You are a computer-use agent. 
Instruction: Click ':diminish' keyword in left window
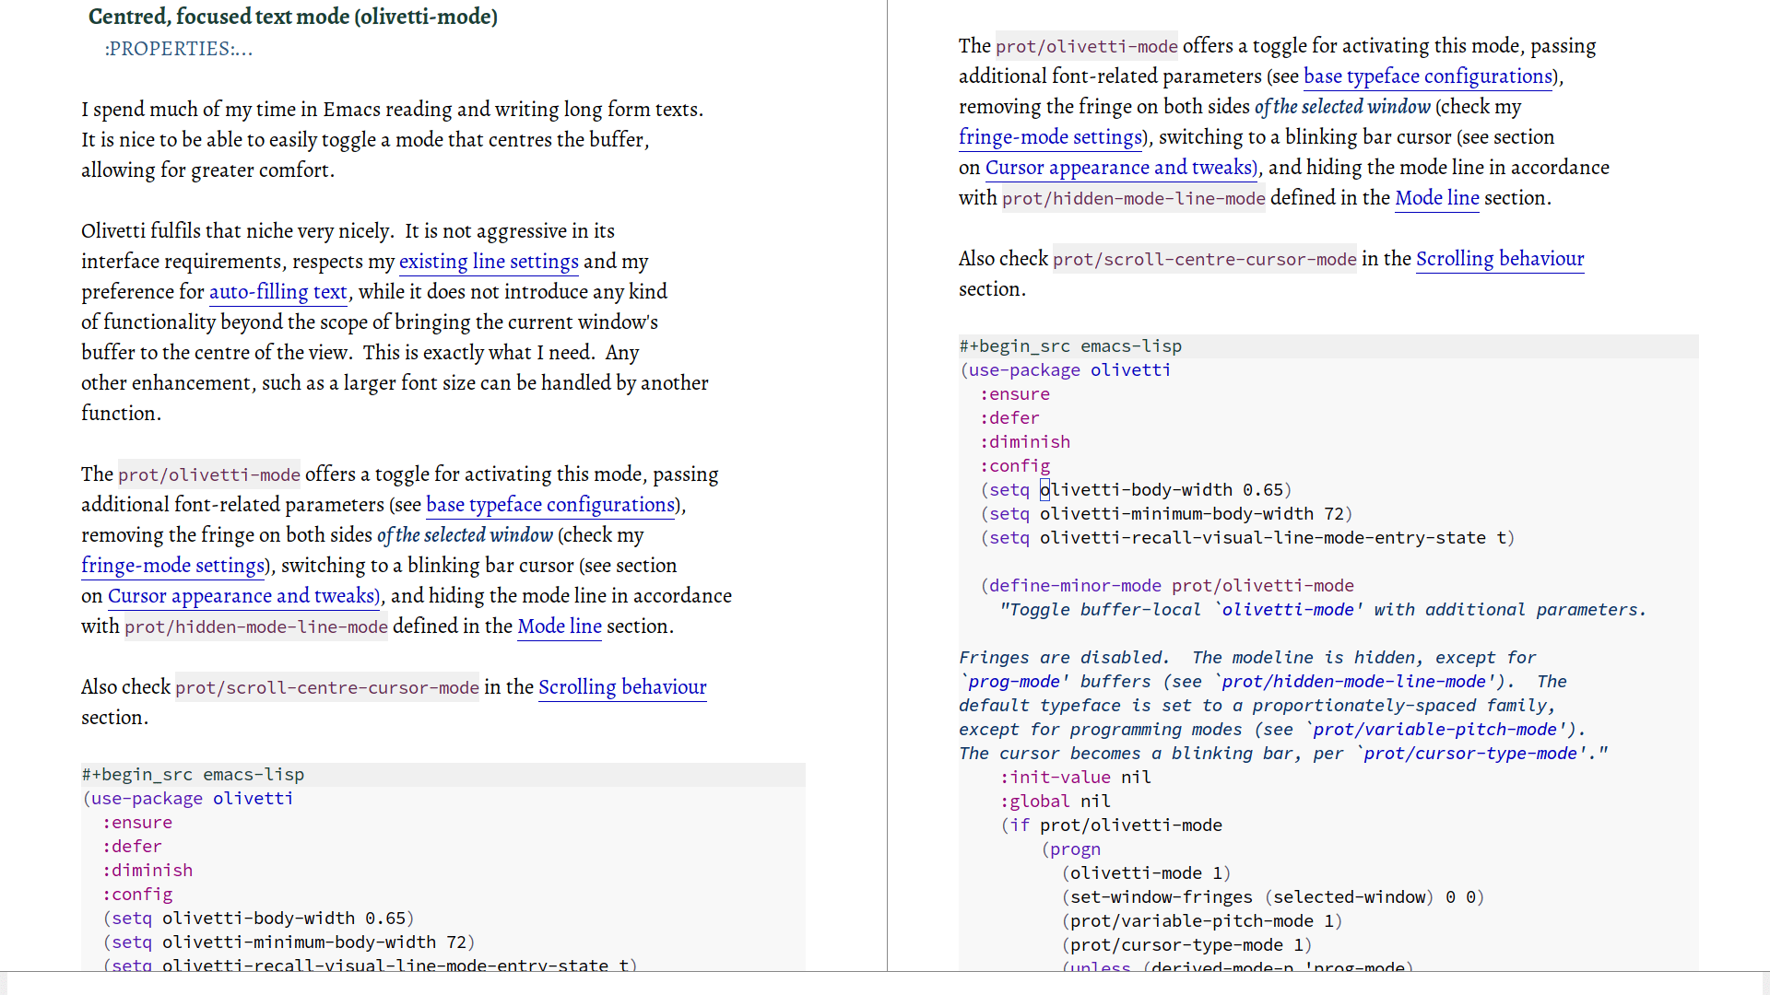[x=147, y=871]
